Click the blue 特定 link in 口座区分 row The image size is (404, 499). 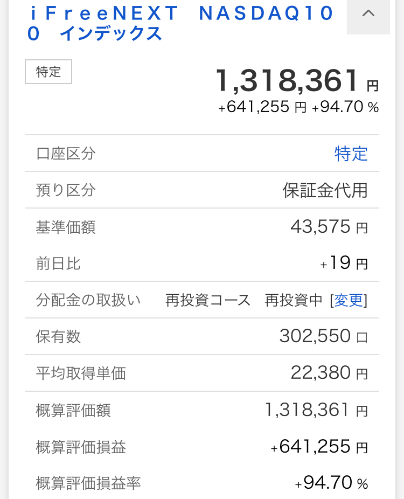(351, 154)
